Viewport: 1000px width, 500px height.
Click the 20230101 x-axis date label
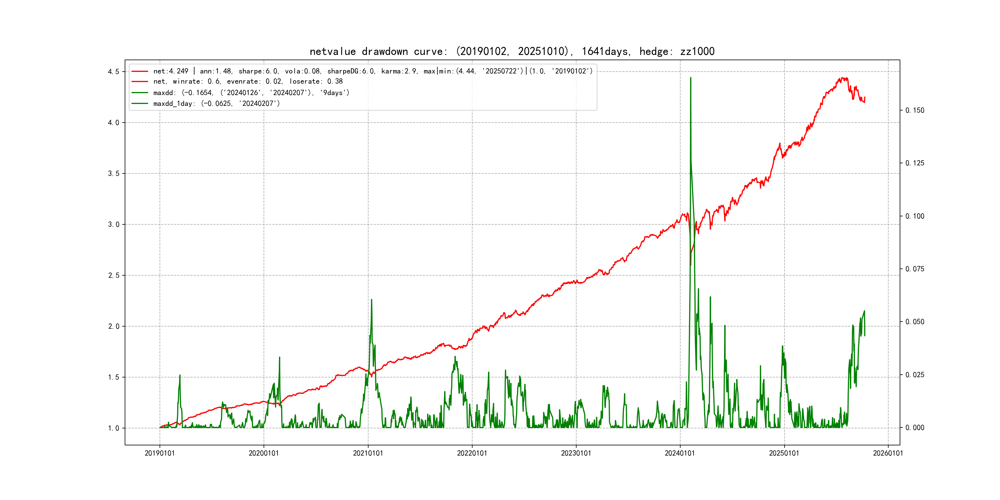coord(576,453)
